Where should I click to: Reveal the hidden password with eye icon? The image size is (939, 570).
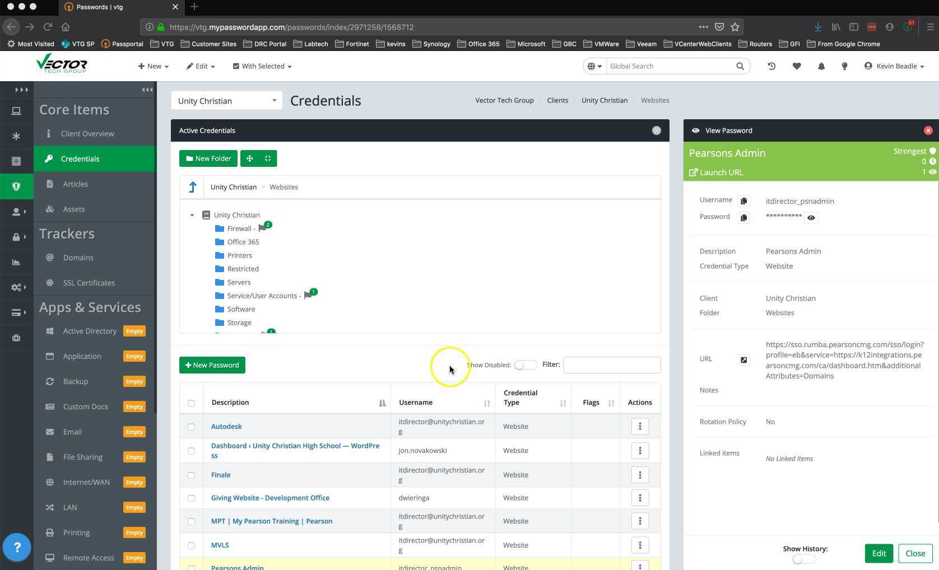coord(811,218)
